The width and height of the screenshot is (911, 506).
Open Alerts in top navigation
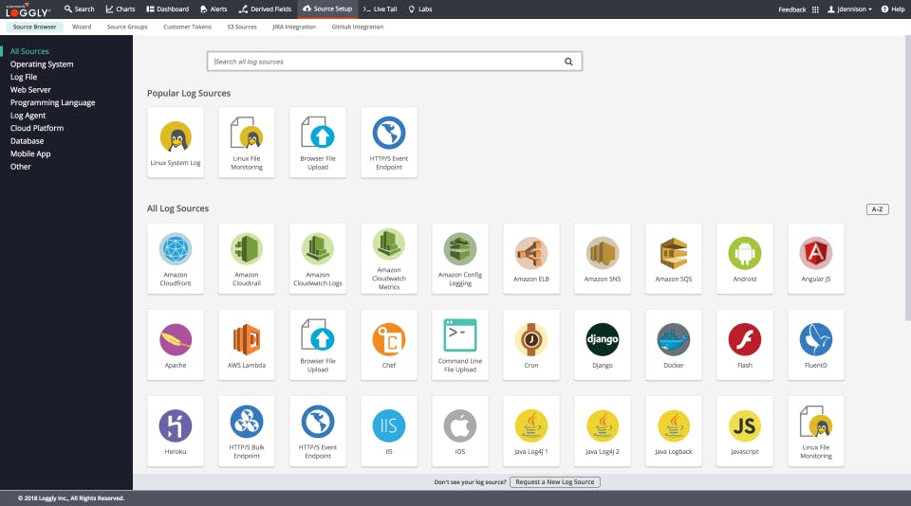214,9
